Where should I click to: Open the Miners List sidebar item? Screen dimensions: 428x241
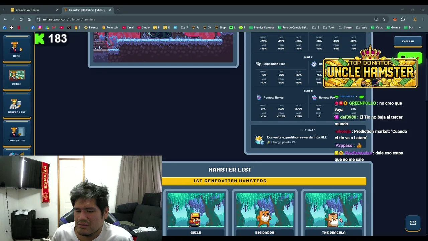[x=17, y=105]
